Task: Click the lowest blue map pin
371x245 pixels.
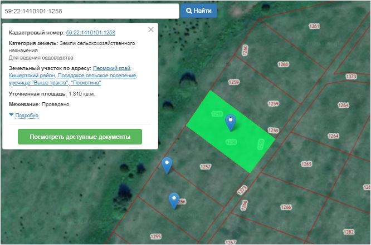Action: click(174, 200)
